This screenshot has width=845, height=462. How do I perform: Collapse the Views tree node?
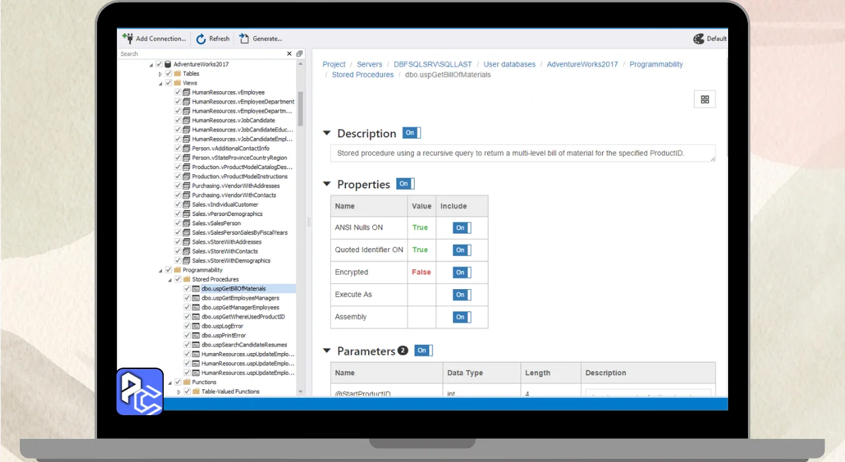(x=160, y=83)
